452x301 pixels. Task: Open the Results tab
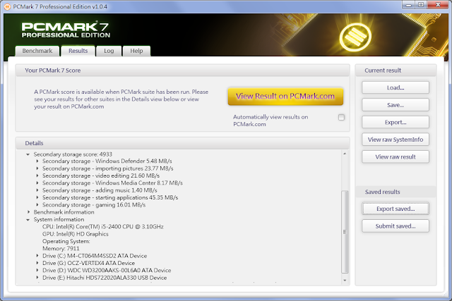click(78, 51)
